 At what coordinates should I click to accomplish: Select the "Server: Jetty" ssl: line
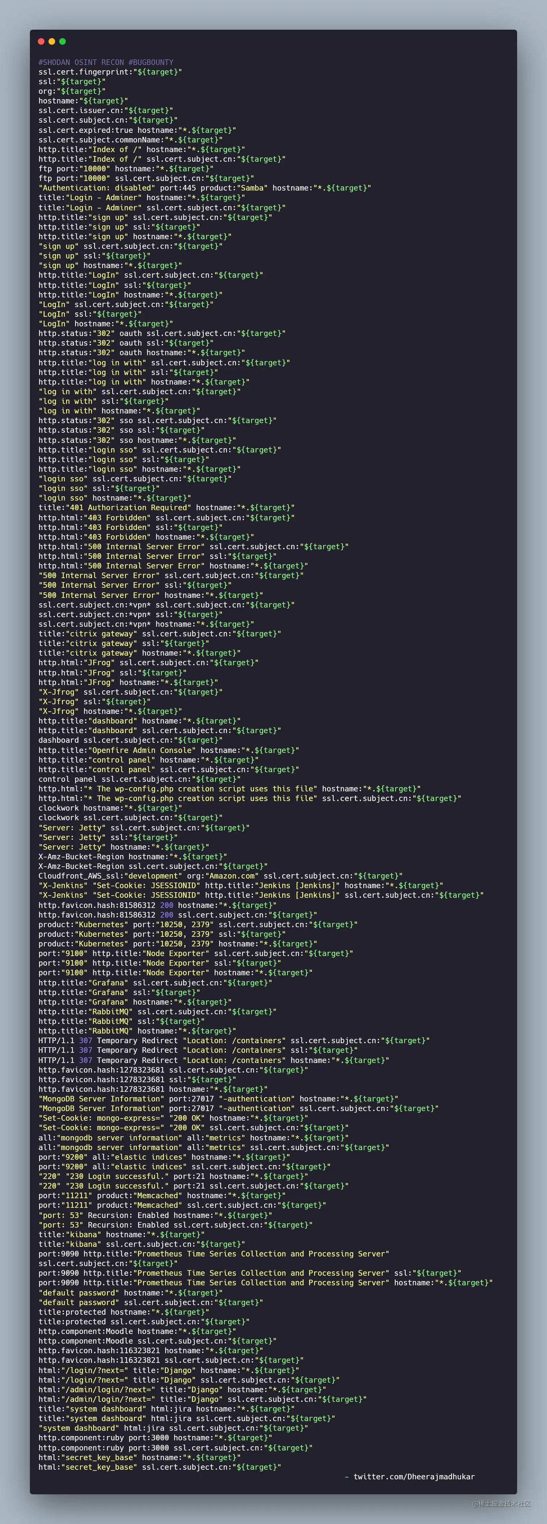(x=108, y=837)
